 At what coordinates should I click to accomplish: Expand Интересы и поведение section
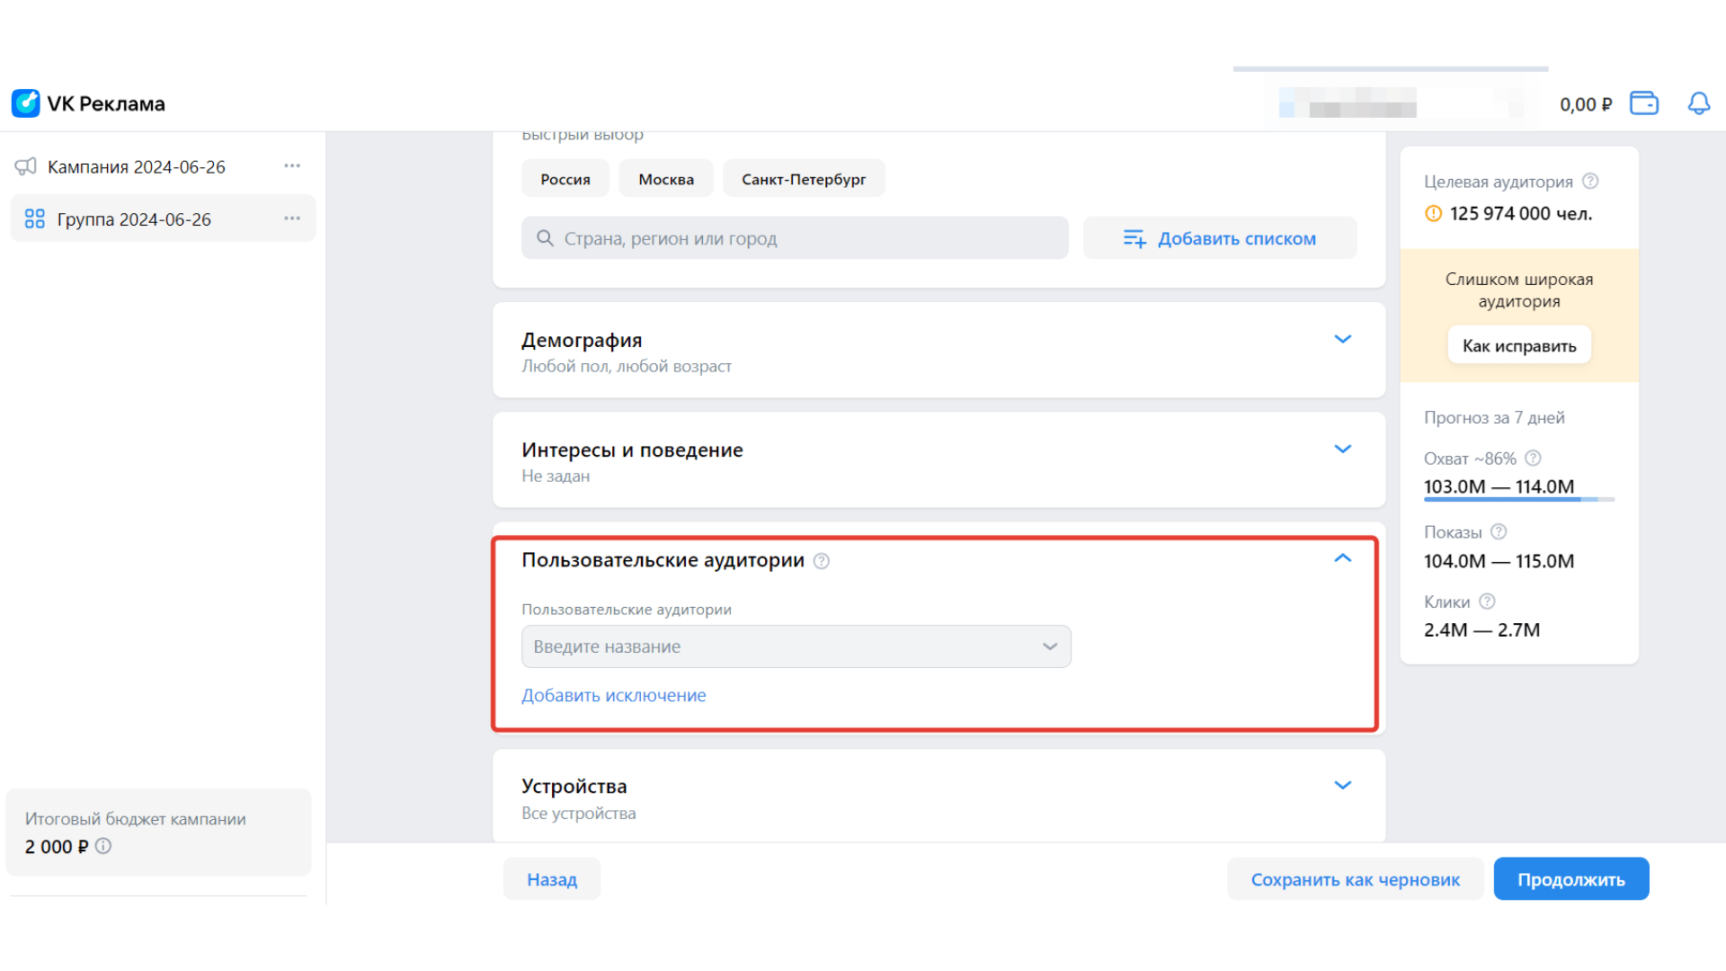point(1342,450)
